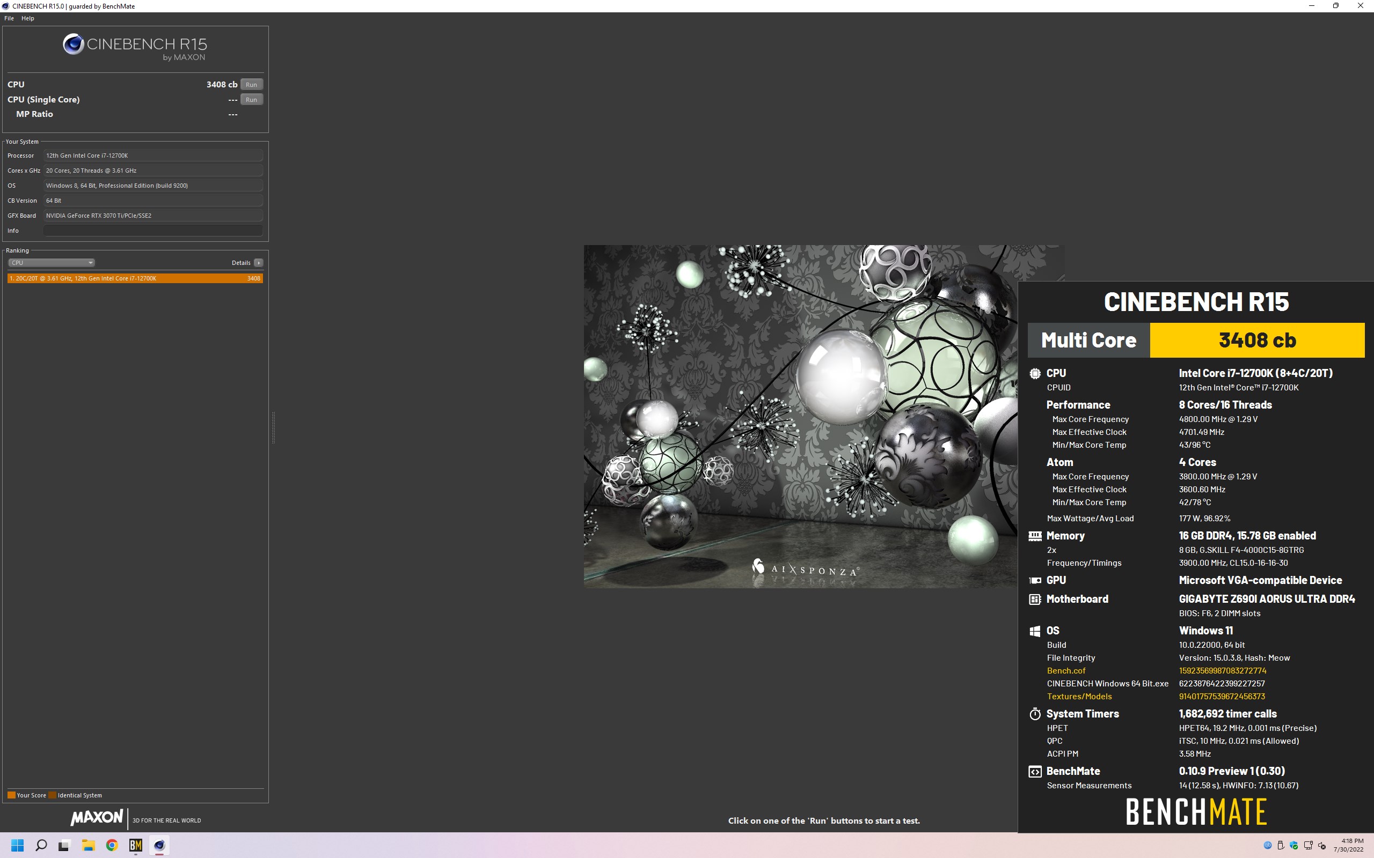Click the GFX Board field RTX 3070 Ti
Image resolution: width=1374 pixels, height=858 pixels.
click(153, 216)
